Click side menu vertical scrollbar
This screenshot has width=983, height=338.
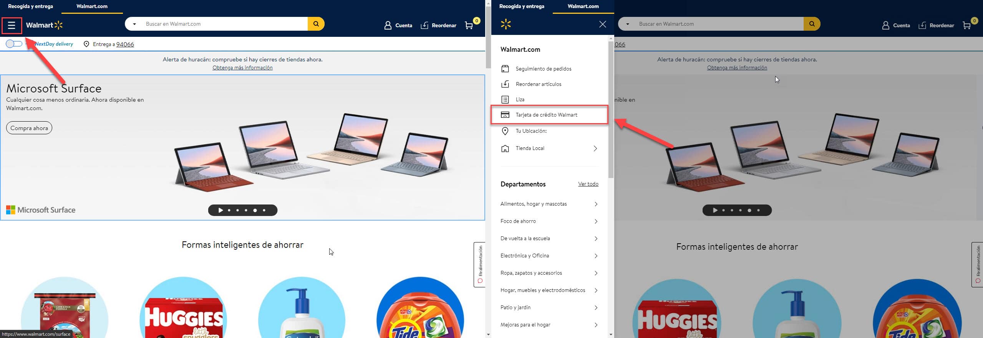pyautogui.click(x=611, y=109)
